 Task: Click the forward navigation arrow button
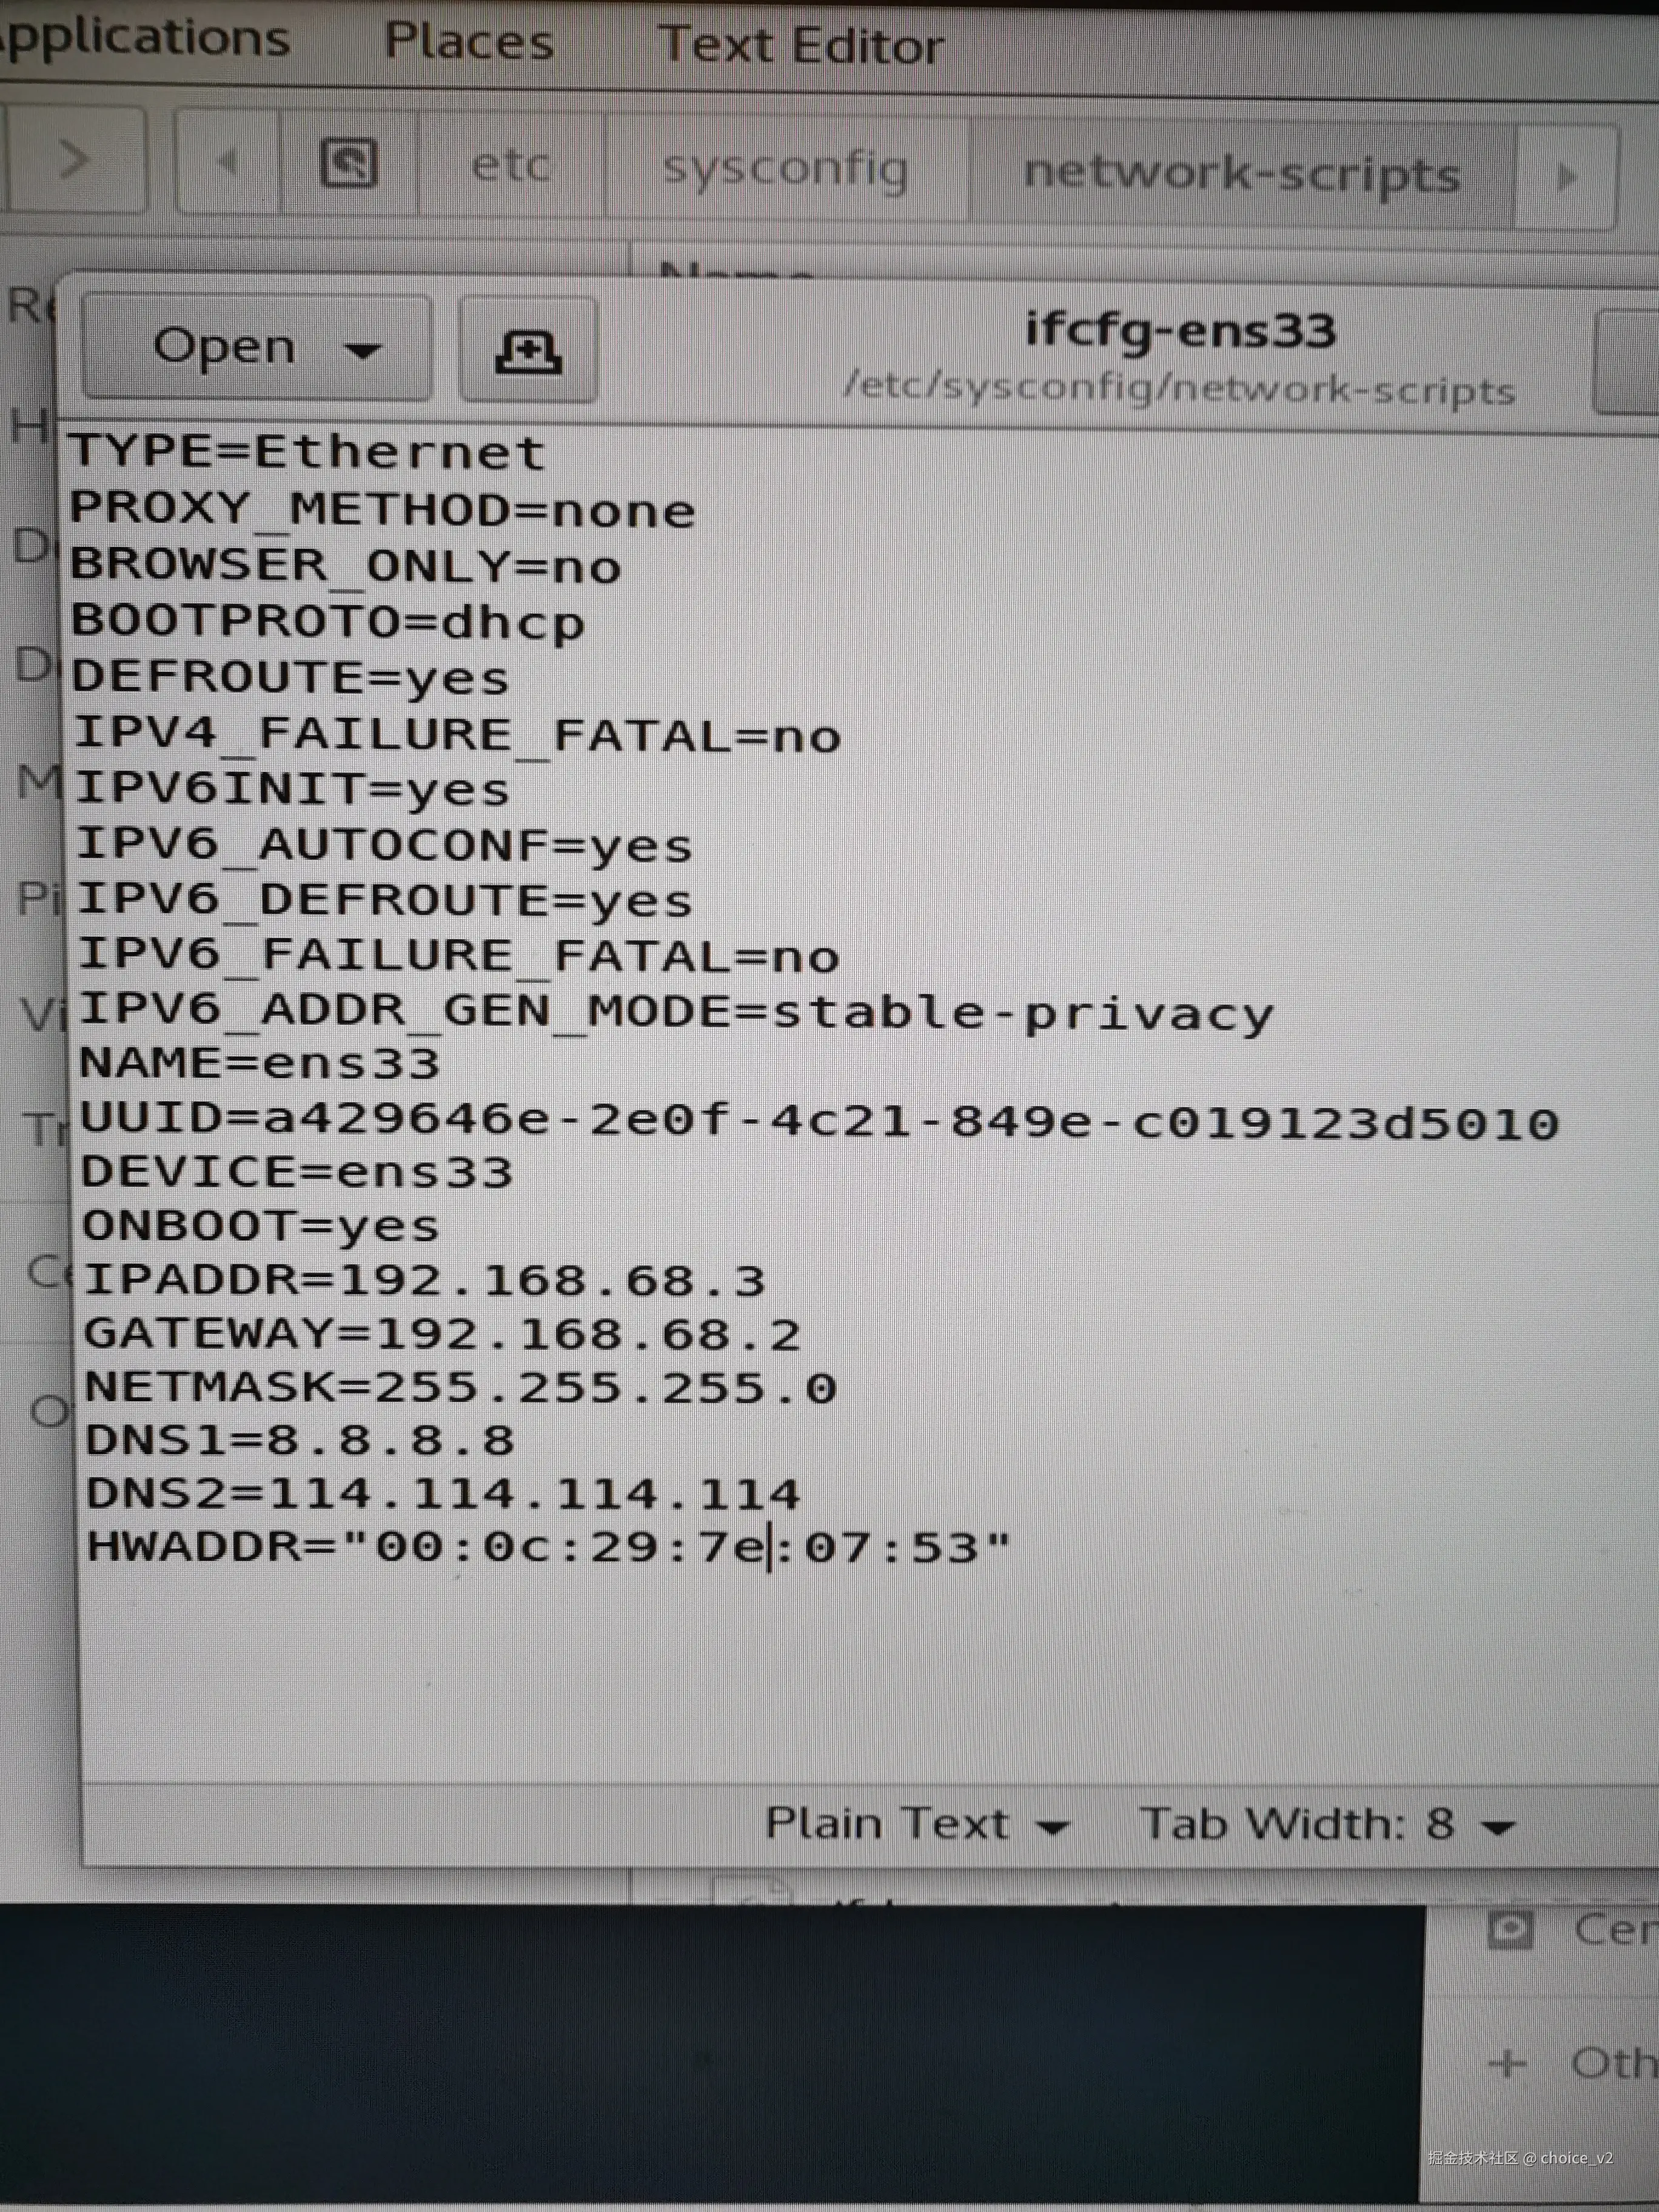point(74,160)
